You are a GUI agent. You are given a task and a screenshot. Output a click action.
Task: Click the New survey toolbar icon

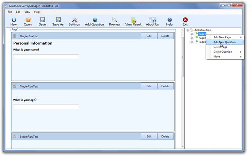(14, 20)
